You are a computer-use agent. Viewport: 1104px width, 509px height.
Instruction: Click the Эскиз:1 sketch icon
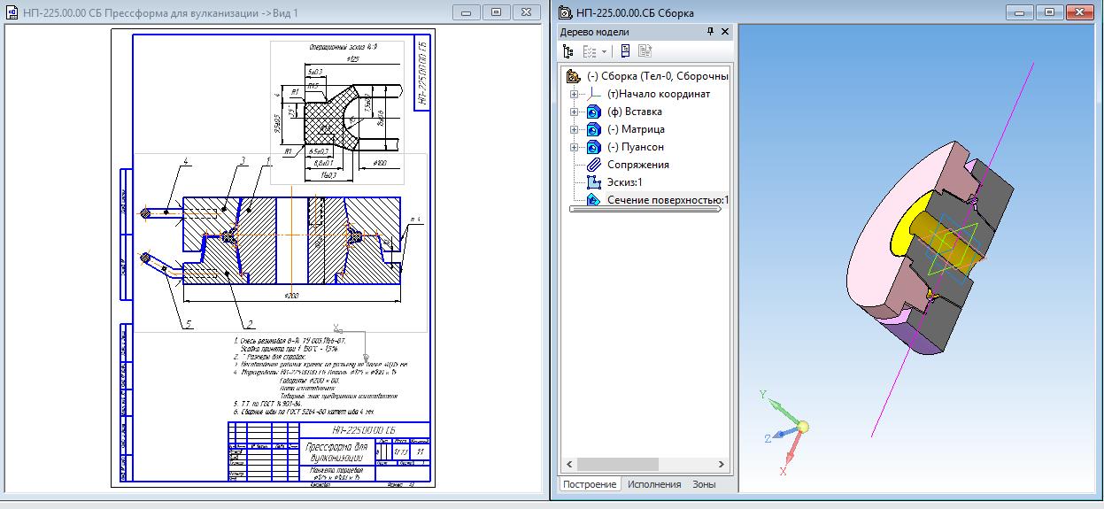click(594, 182)
